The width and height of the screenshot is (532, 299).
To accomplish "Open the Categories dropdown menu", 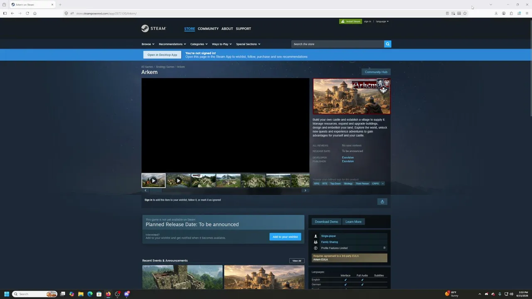I will tap(199, 44).
